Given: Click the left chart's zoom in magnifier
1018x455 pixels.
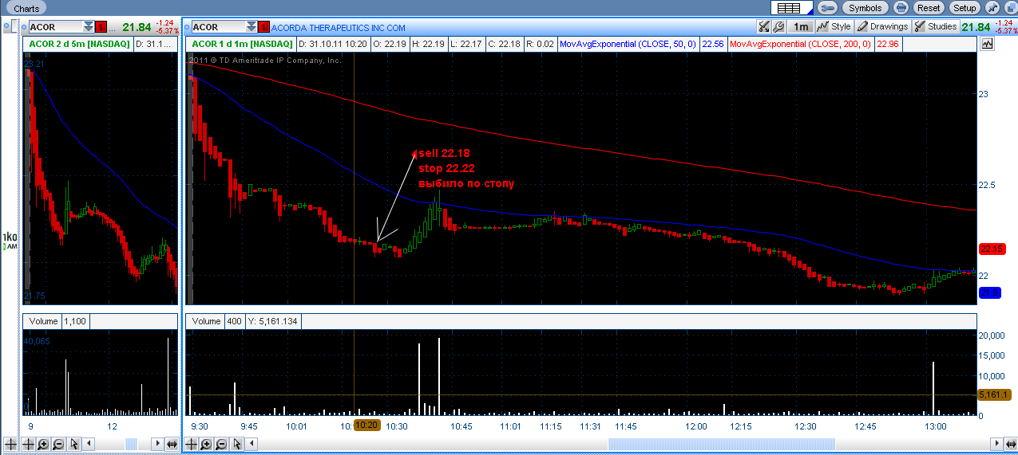Looking at the screenshot, I should coord(43,444).
